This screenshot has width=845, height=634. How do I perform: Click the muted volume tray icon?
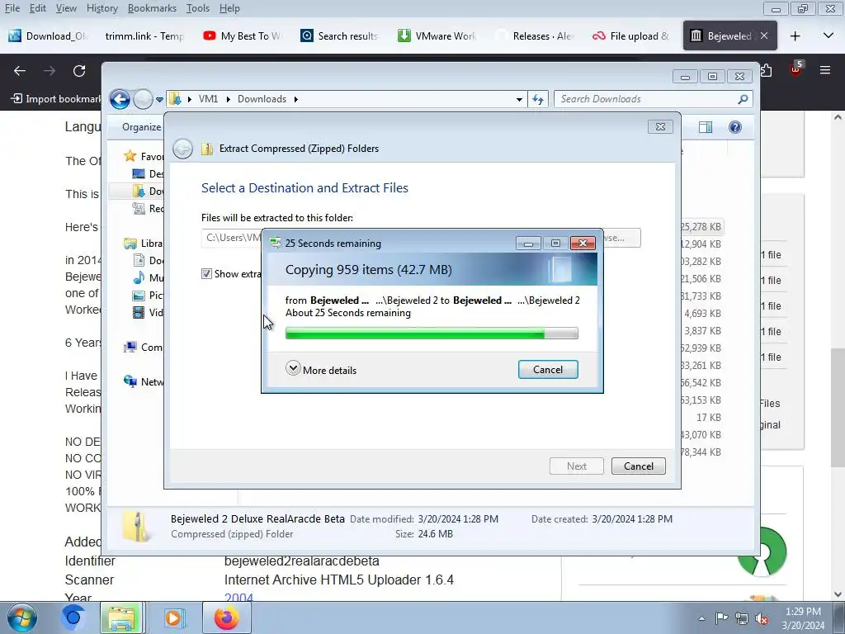(762, 618)
